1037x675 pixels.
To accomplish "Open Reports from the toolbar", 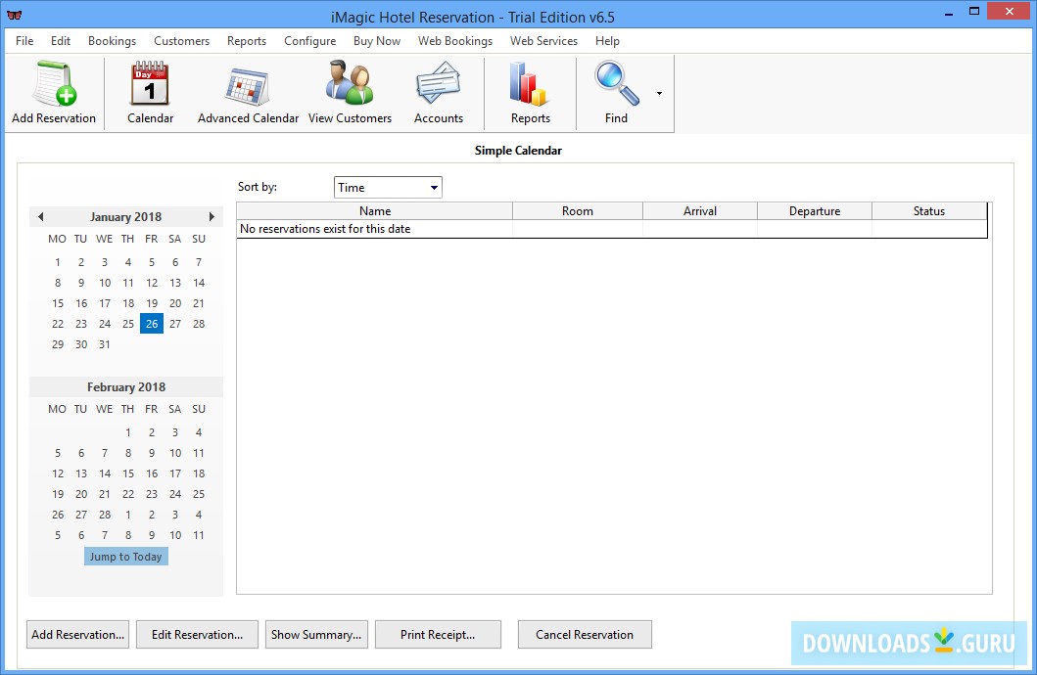I will [x=529, y=93].
